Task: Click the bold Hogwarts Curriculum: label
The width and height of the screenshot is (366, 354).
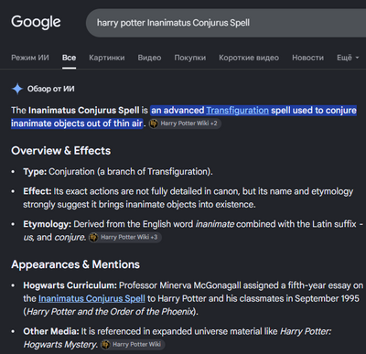Action: (x=70, y=285)
